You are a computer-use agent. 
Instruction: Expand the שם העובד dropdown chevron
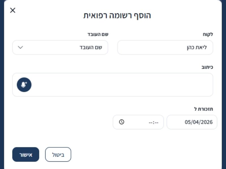click(20, 47)
